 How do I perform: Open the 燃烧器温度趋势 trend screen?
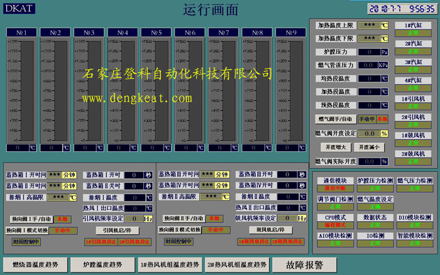coord(35,264)
